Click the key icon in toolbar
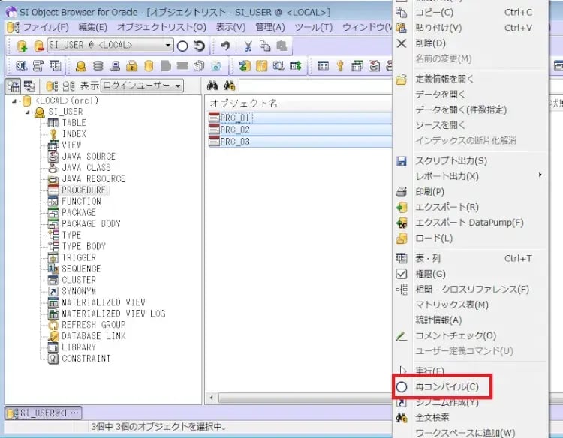Viewport: 563px width, 438px height. coord(339,66)
